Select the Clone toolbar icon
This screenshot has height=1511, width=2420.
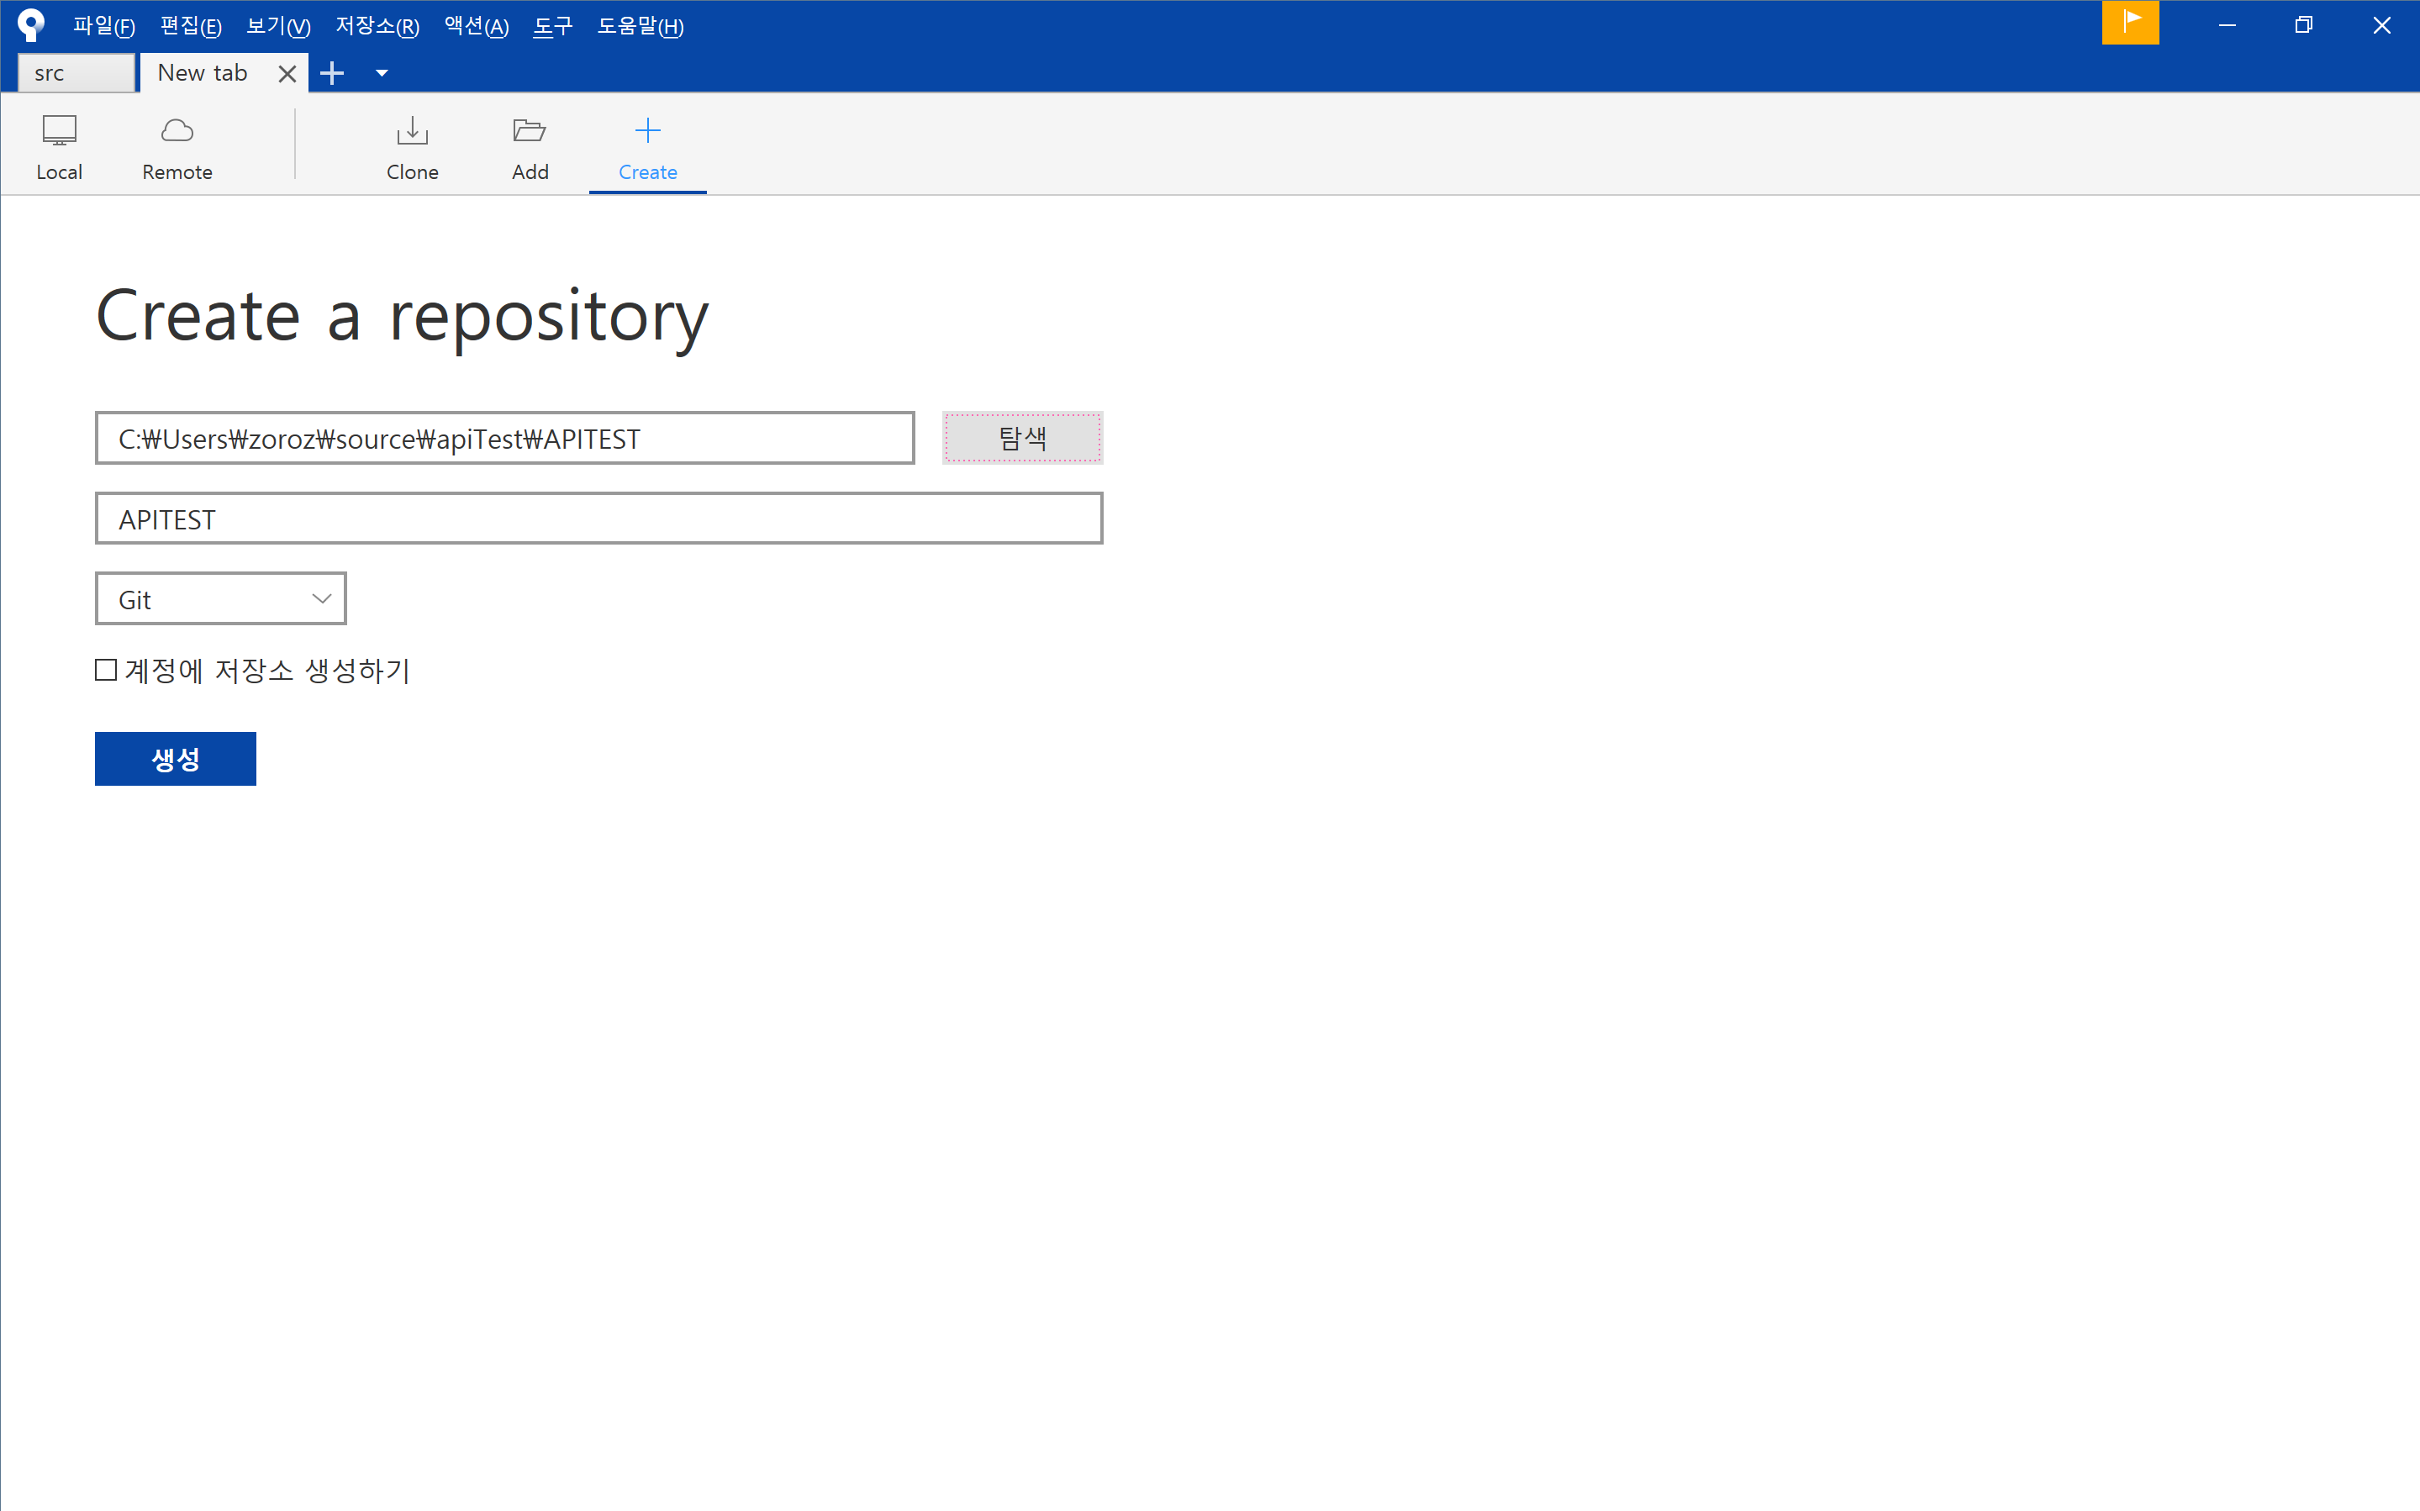click(412, 147)
